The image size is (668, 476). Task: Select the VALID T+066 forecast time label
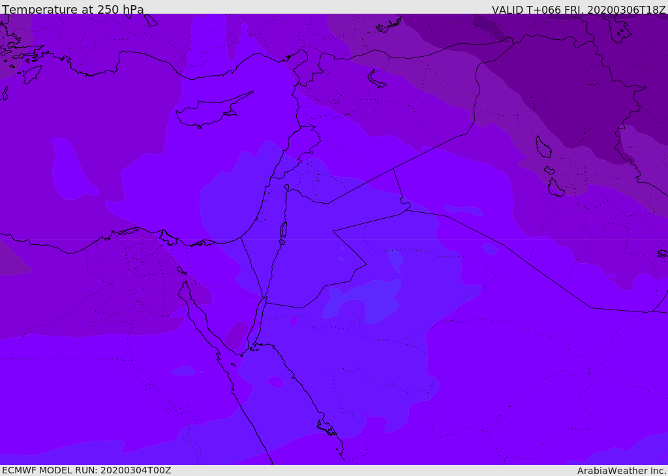coord(579,10)
